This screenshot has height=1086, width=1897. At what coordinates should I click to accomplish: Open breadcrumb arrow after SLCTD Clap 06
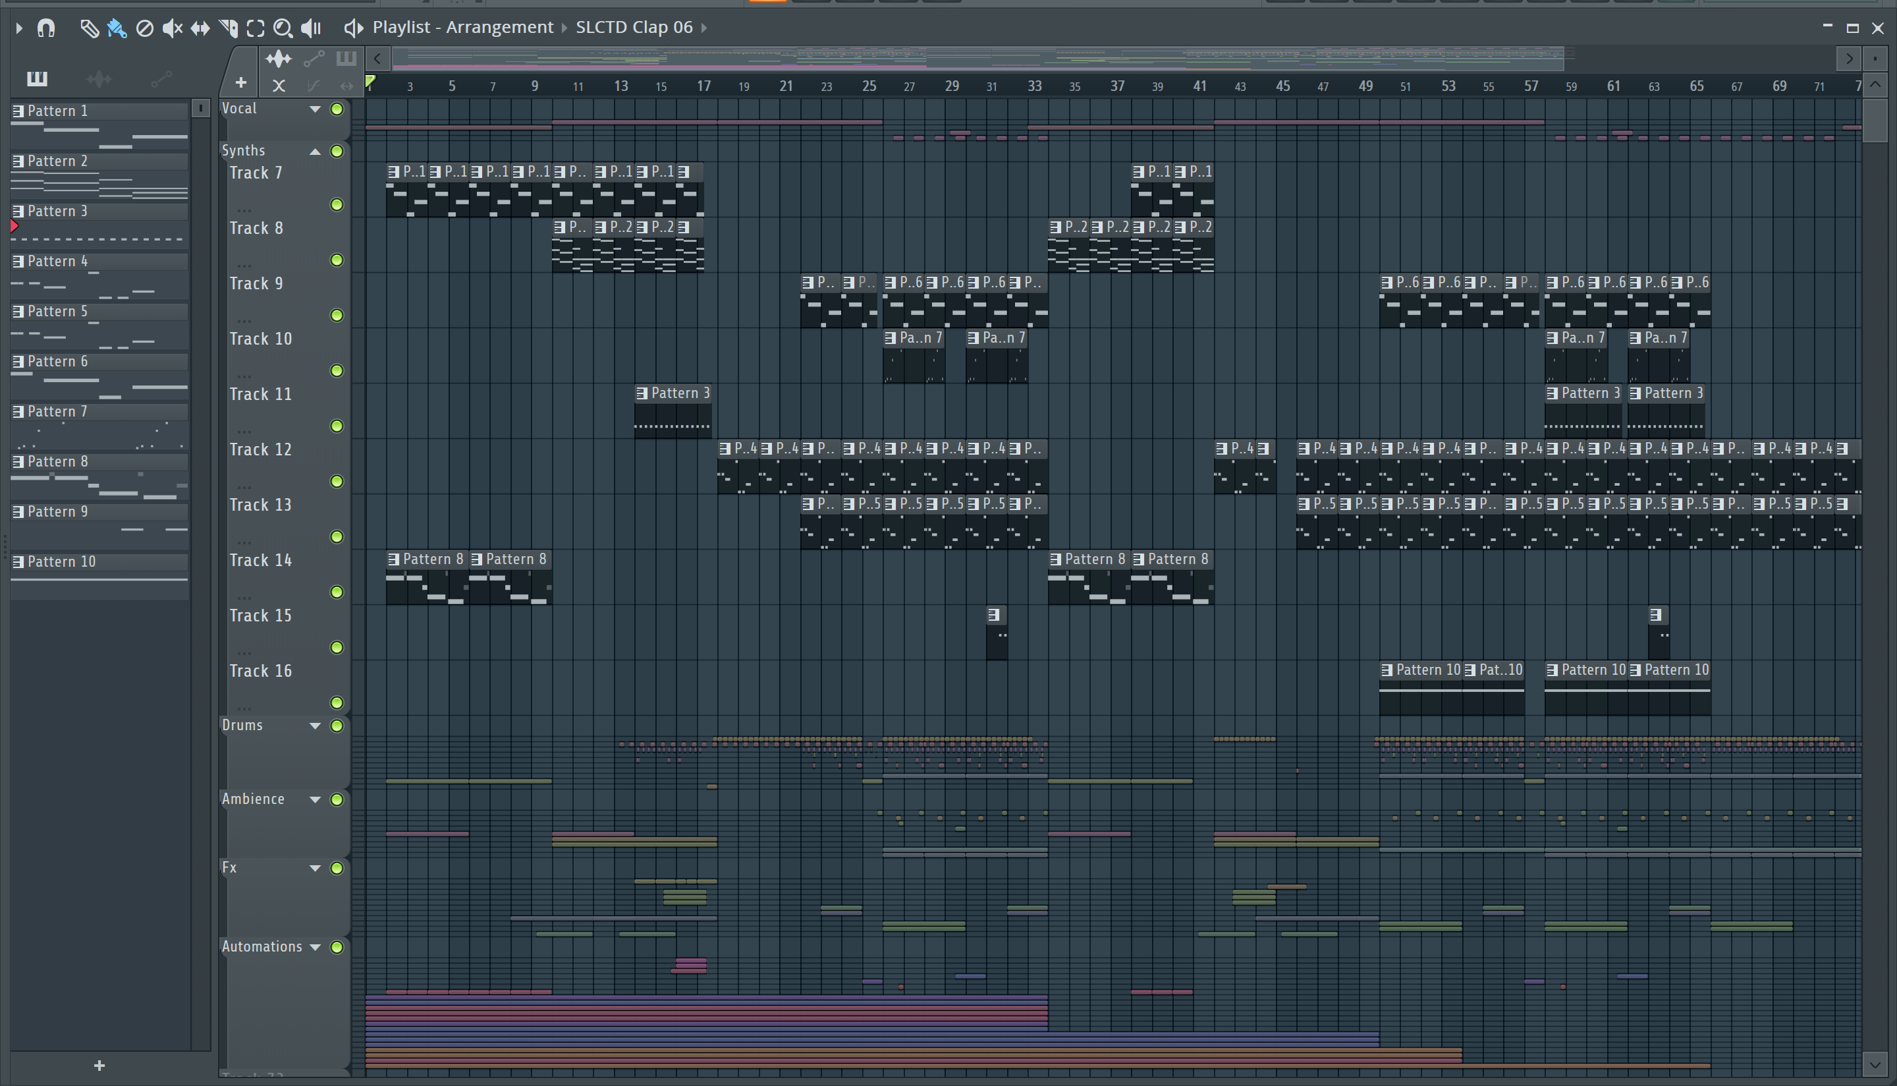click(x=703, y=28)
